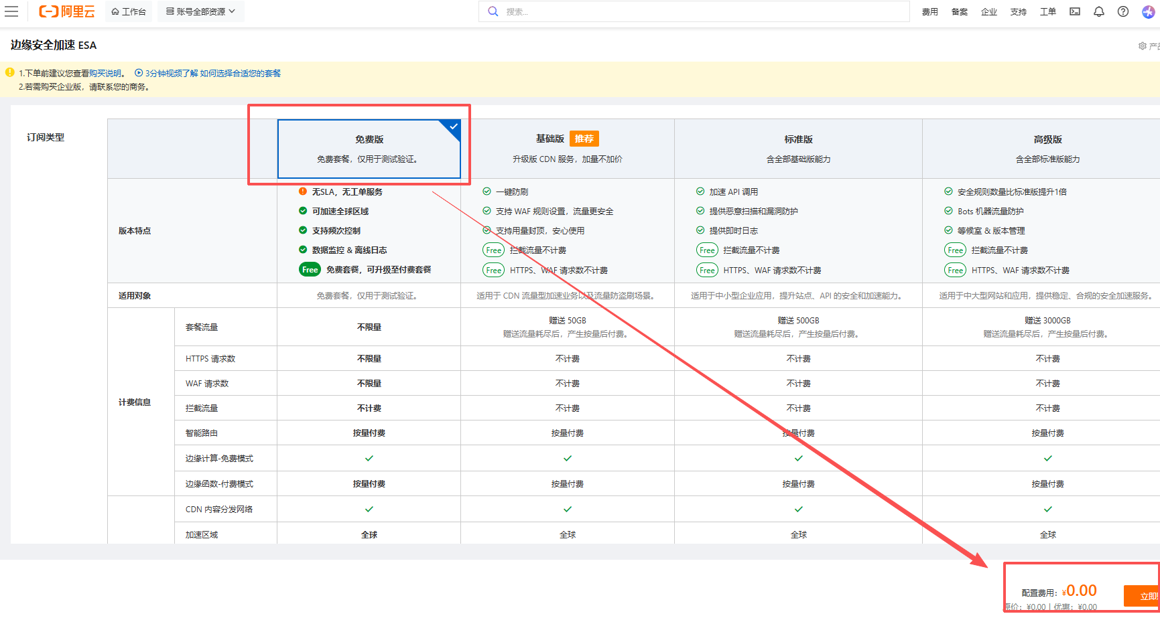This screenshot has height=618, width=1160.
Task: Open the hamburger navigation menu
Action: (11, 11)
